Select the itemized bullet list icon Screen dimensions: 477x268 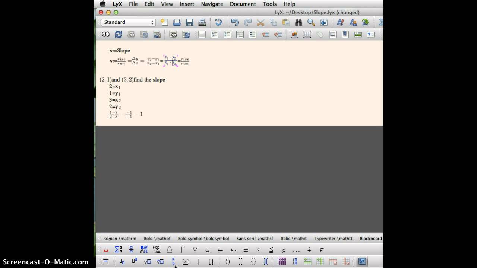click(227, 34)
